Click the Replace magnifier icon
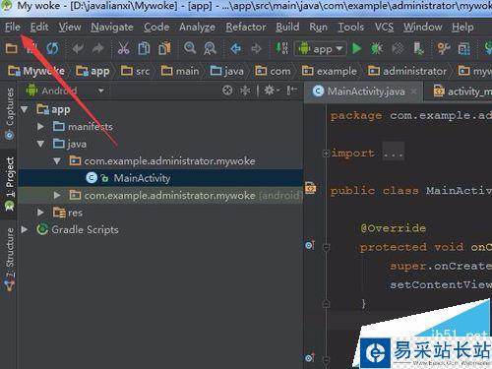The height and width of the screenshot is (369, 492). 210,48
